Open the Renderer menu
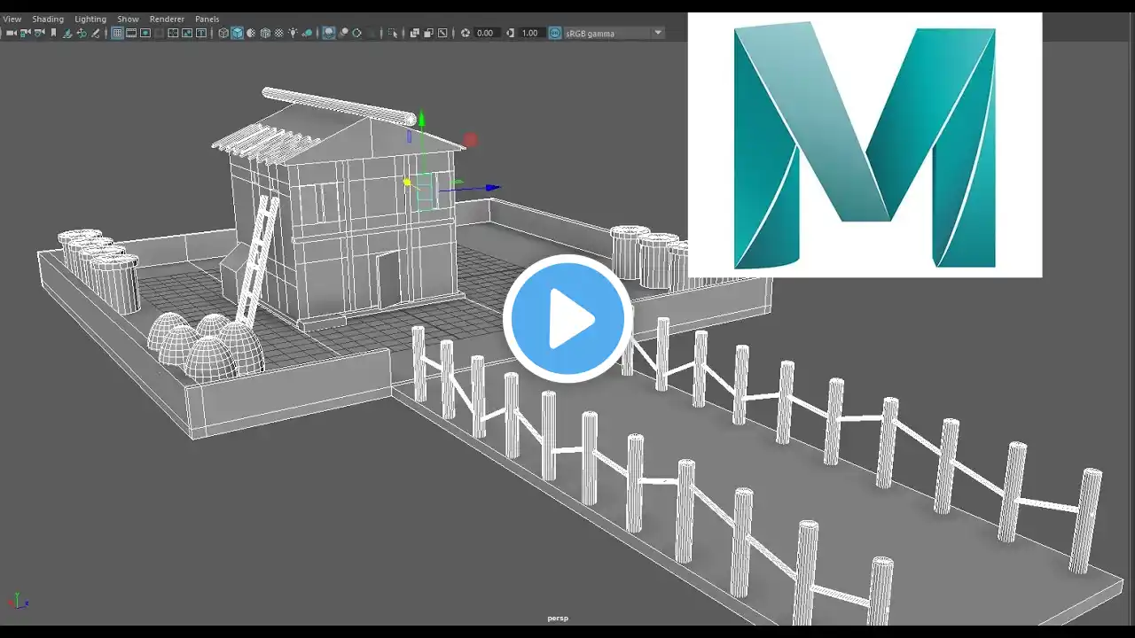Image resolution: width=1135 pixels, height=638 pixels. [167, 19]
